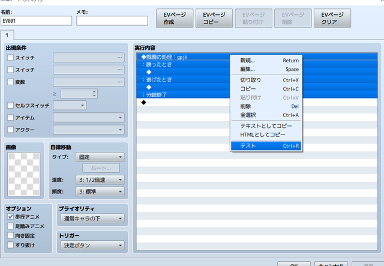Click the 変数 value stepper arrows
384x266 pixels.
click(x=94, y=94)
